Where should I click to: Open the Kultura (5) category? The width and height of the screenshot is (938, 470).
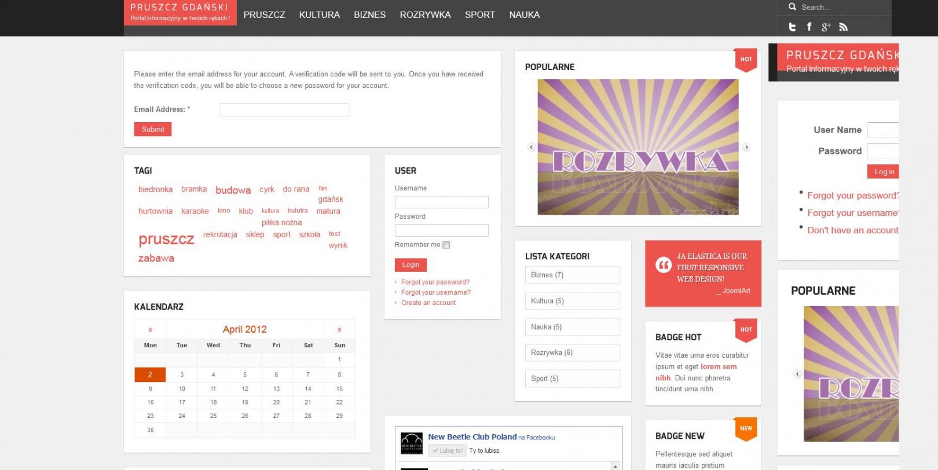(573, 301)
